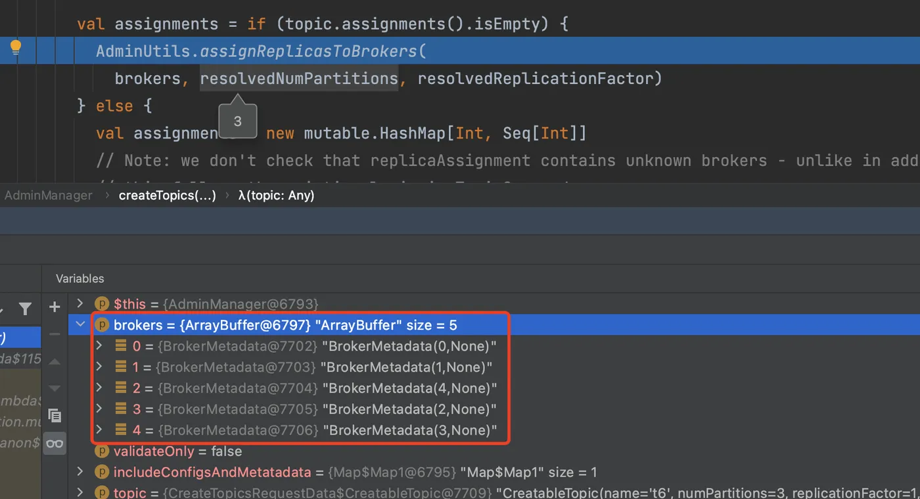Click the yellow lightbulb intention icon

tap(16, 47)
